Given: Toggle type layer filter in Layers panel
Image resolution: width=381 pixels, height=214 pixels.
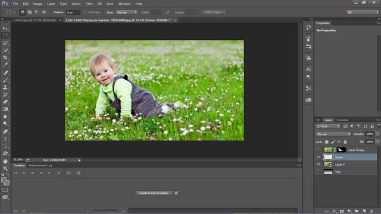Looking at the screenshot, I should [358, 126].
